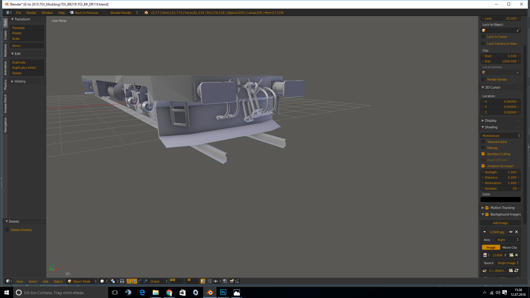
Task: Click the viewport shading sphere icon
Action: 102,281
